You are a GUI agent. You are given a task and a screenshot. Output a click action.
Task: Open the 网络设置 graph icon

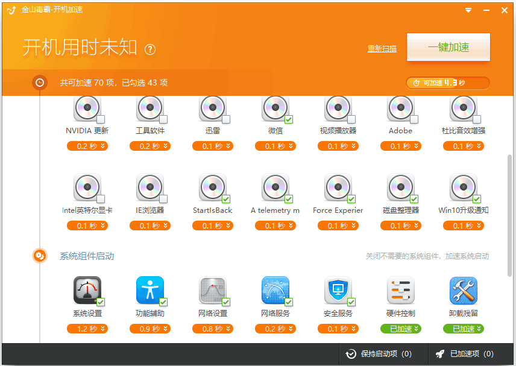(213, 290)
